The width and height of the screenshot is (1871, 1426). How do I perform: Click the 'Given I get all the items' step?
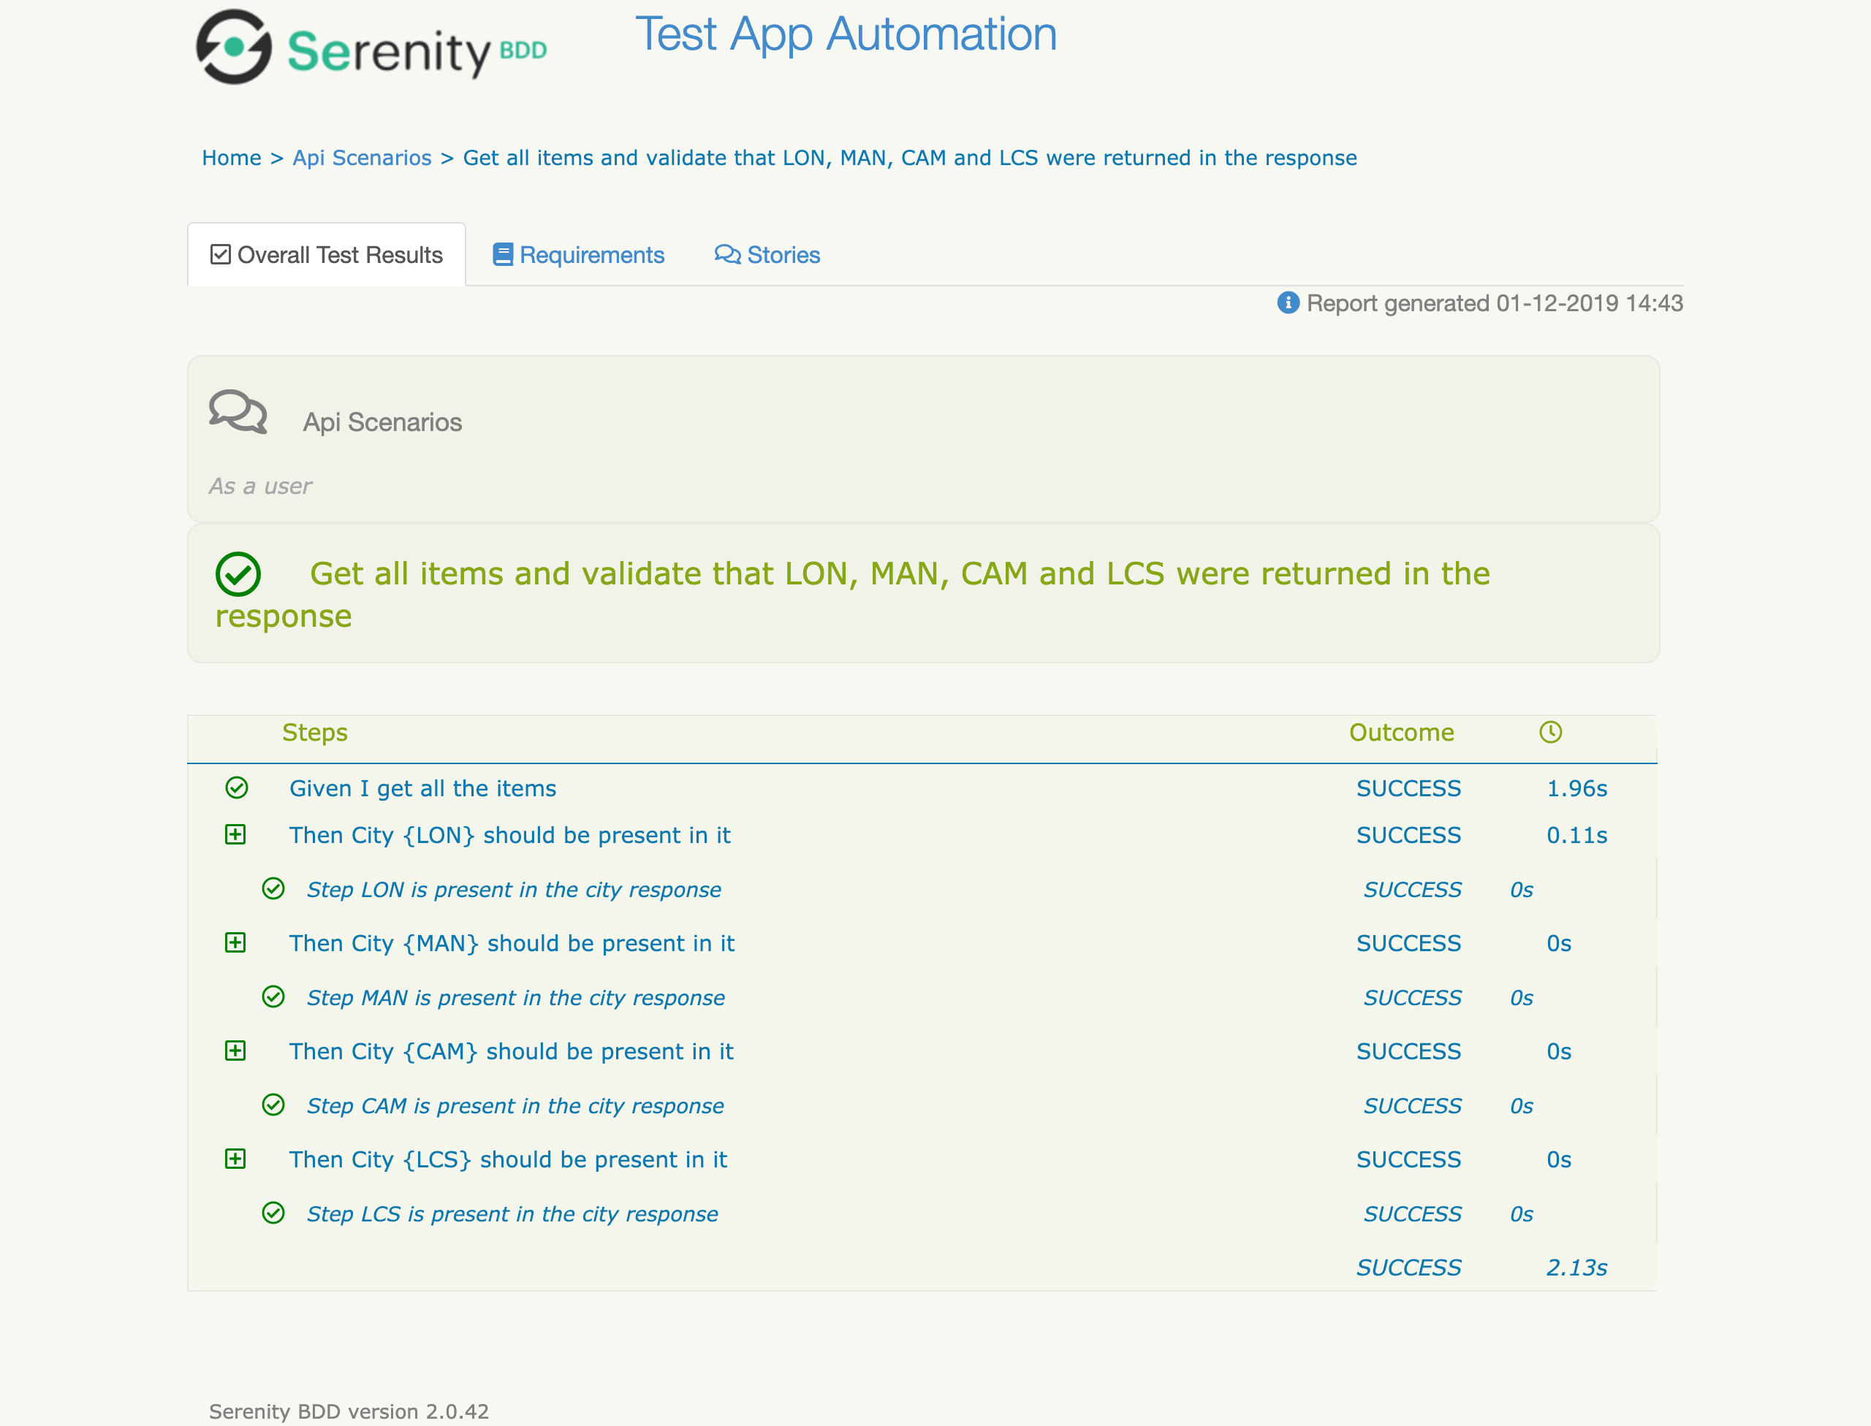423,788
